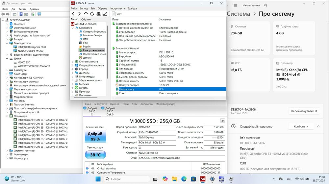
Task: Collapse Специфікації пристрою section
Action: pyautogui.click(x=318, y=126)
